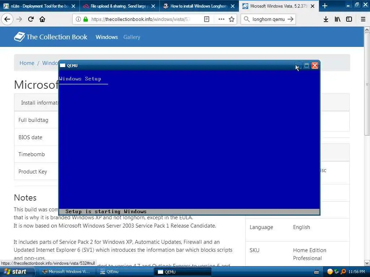The height and width of the screenshot is (277, 370).
Task: Reload the current page
Action: (31, 19)
